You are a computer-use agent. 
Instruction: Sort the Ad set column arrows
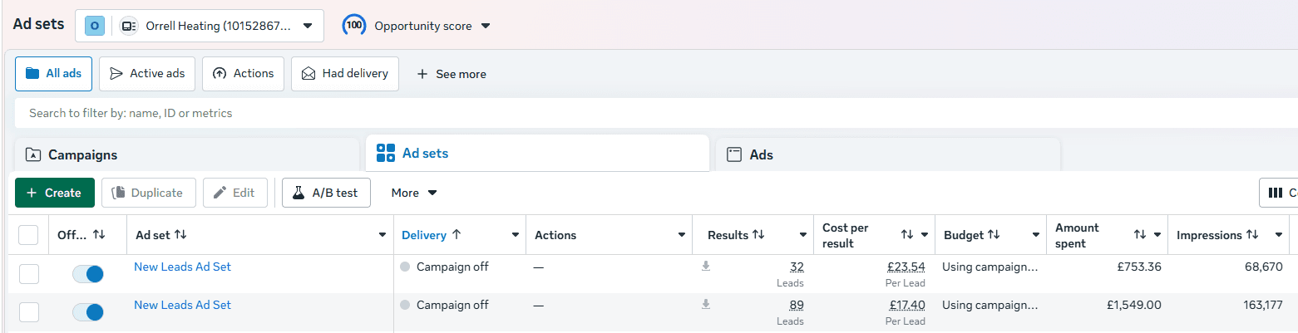click(180, 235)
